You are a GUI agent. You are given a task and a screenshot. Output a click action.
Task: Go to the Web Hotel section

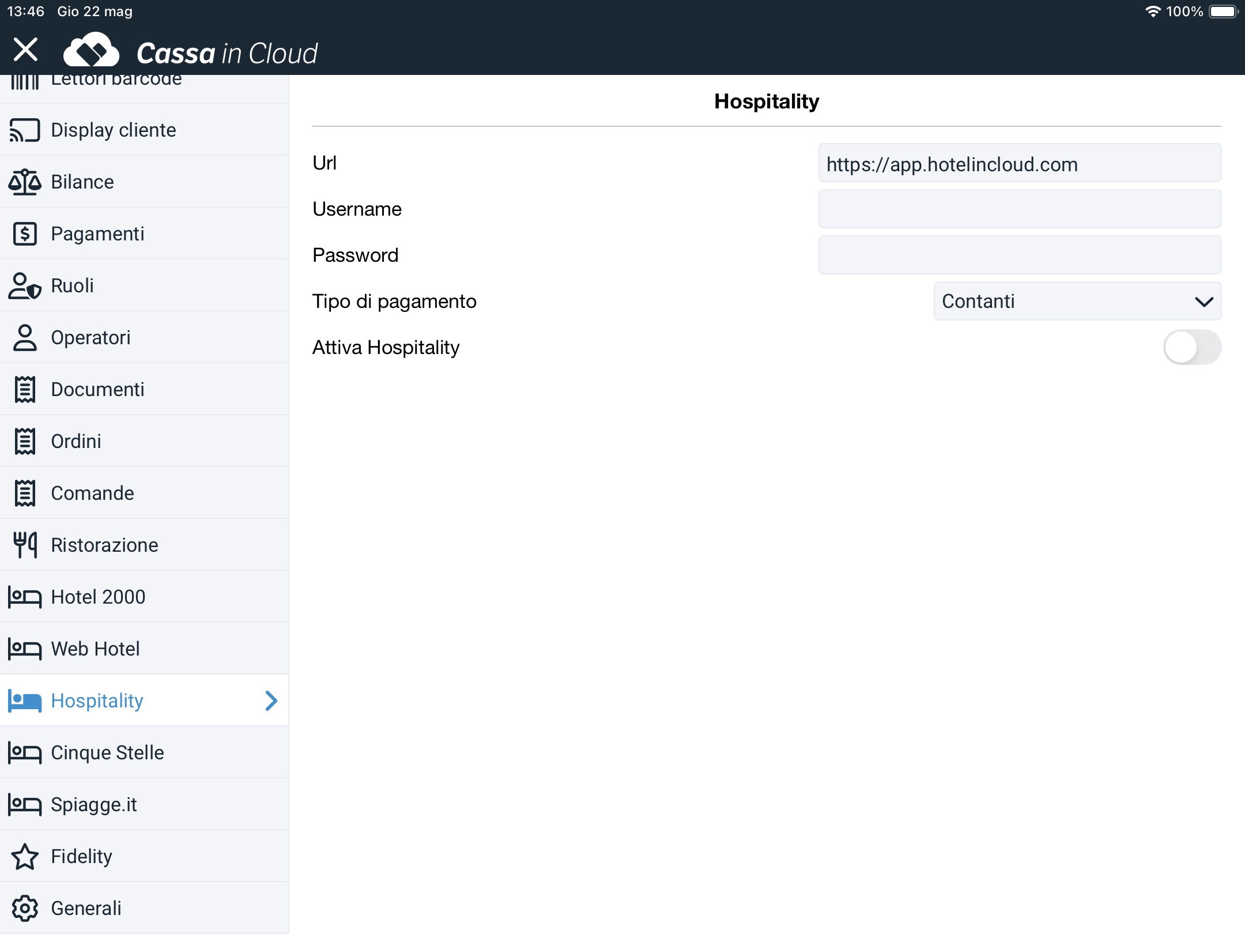96,649
